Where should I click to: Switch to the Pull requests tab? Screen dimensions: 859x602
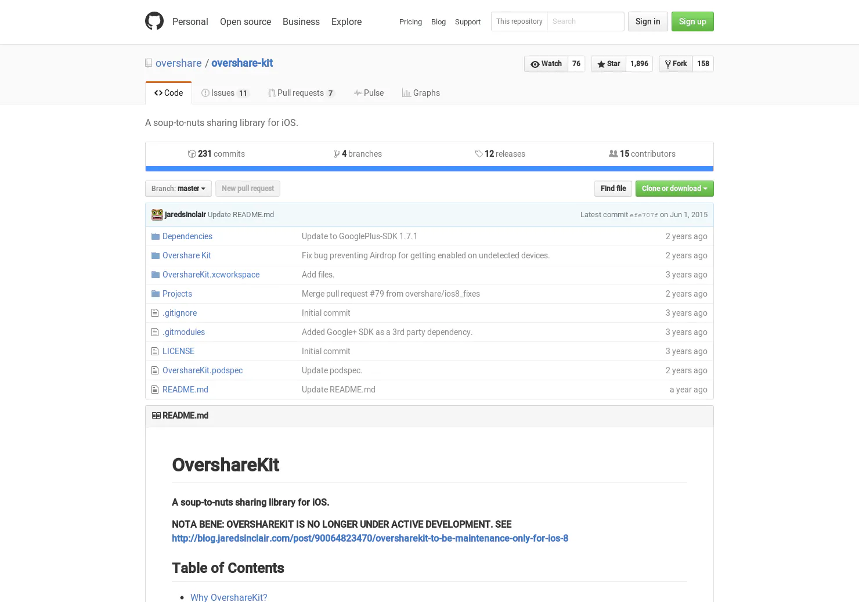[x=301, y=93]
